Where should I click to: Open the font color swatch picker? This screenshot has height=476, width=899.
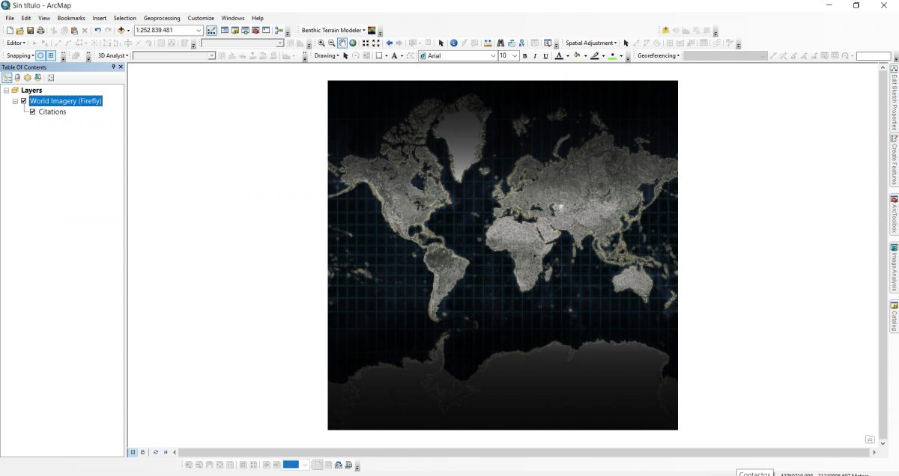pyautogui.click(x=567, y=55)
